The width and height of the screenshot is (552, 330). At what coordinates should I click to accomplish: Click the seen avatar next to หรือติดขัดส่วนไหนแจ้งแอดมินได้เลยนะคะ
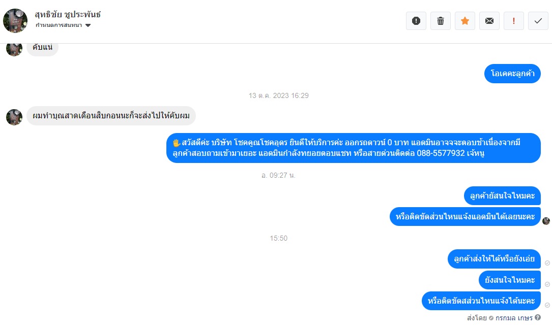tap(546, 221)
